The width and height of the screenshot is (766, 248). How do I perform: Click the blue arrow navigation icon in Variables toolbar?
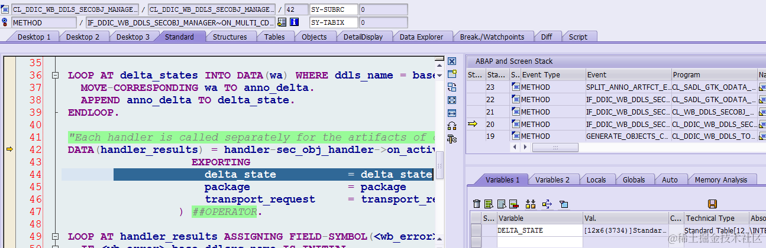(x=547, y=204)
